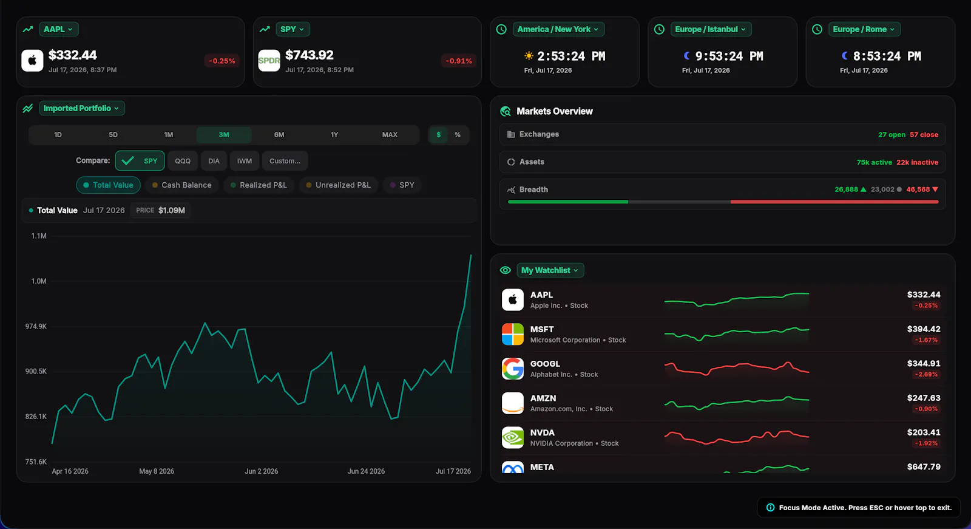Click the info icon in Focus Mode notice
The width and height of the screenshot is (971, 529).
click(x=770, y=508)
